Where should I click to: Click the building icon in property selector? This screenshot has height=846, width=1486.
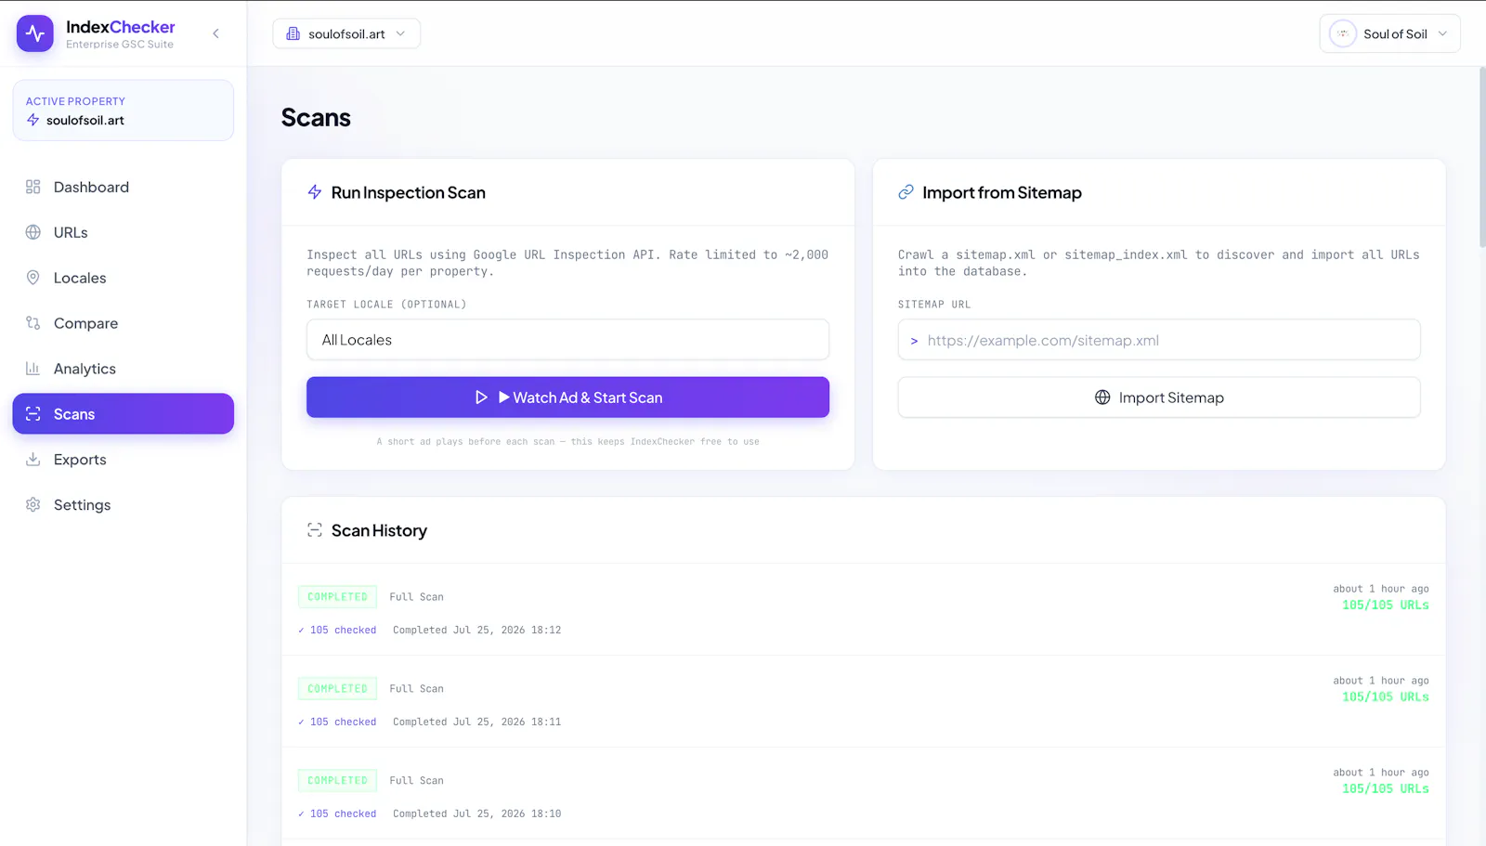(x=293, y=33)
